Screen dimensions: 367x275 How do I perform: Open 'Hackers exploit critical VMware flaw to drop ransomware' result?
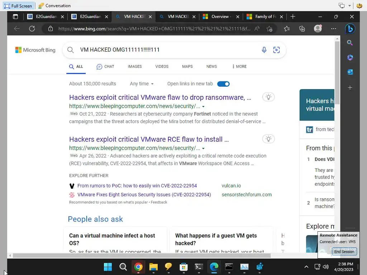tap(160, 97)
